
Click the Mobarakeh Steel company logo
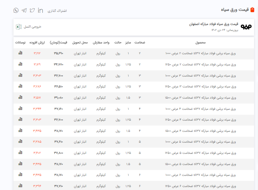click(246, 27)
